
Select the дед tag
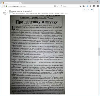tap(39, 13)
